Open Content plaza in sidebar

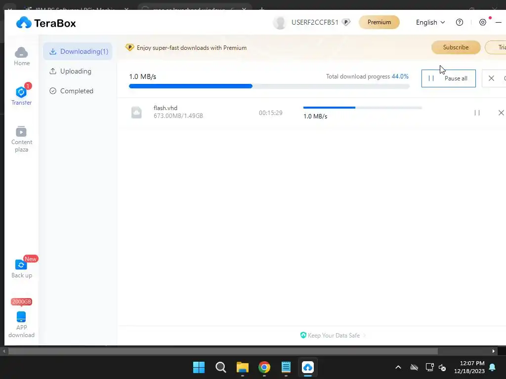[22, 139]
